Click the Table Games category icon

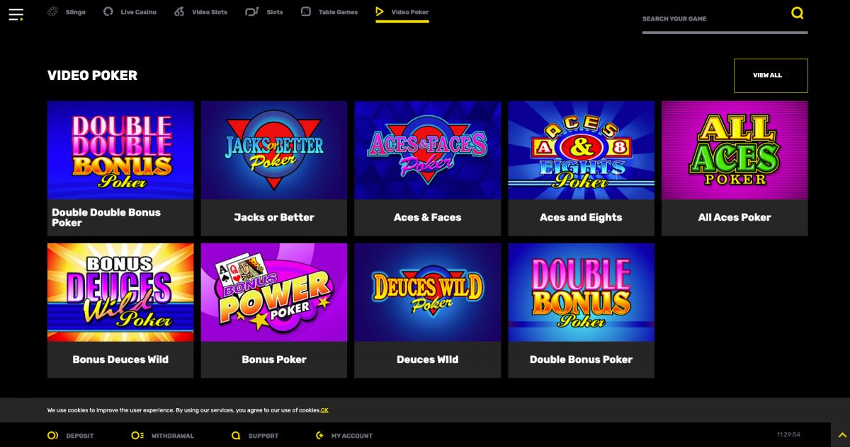click(306, 12)
